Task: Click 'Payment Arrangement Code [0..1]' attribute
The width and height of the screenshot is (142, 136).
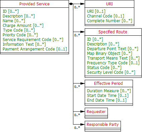Action: [35, 49]
